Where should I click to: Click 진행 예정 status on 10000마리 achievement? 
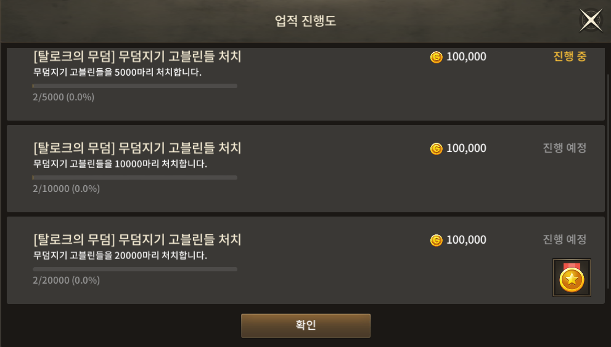[565, 148]
